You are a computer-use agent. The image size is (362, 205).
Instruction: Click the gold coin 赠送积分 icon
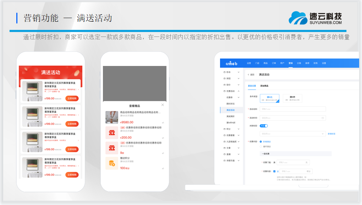coord(112,163)
